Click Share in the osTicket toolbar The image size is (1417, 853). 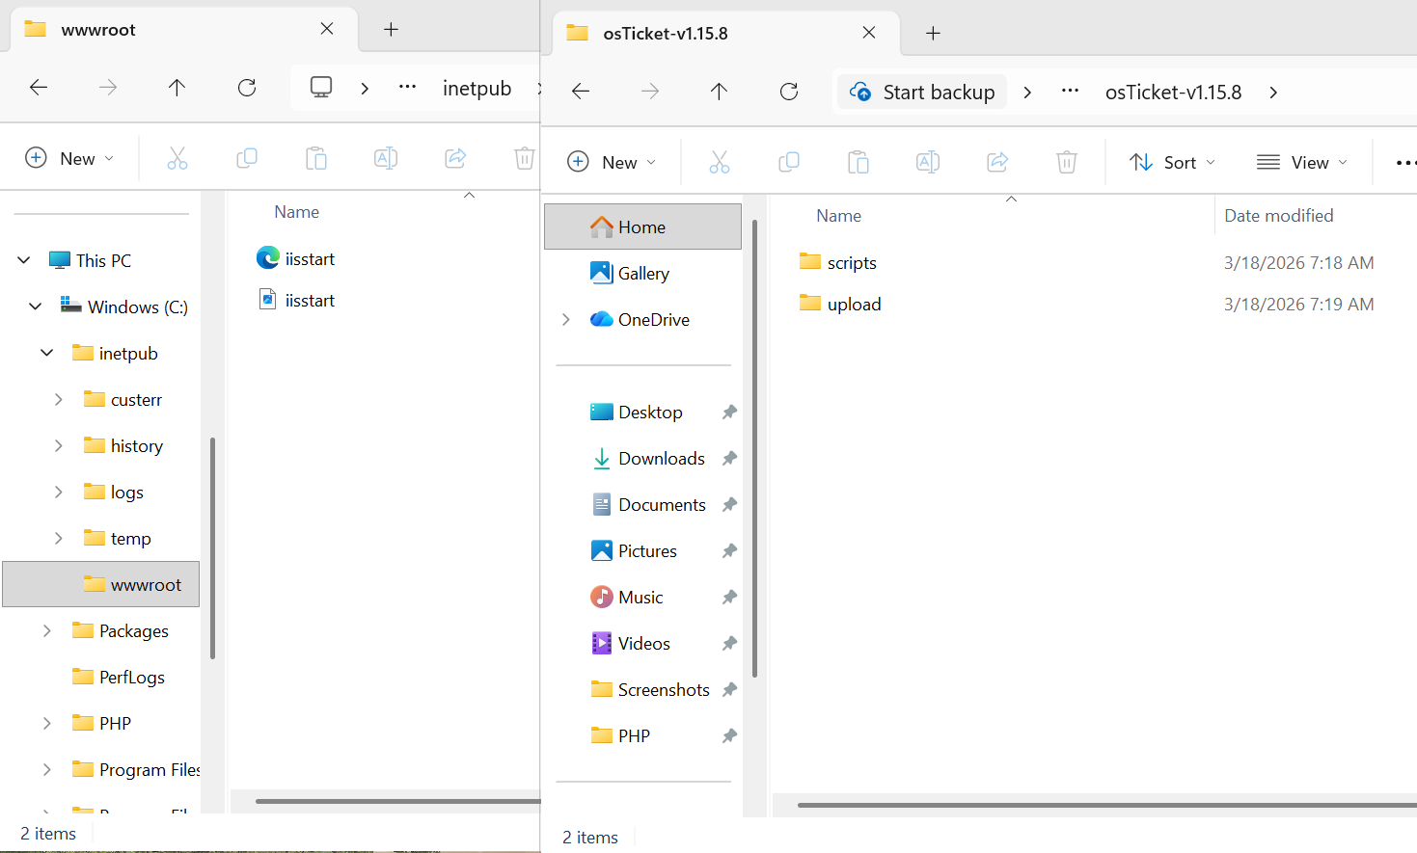tap(997, 162)
